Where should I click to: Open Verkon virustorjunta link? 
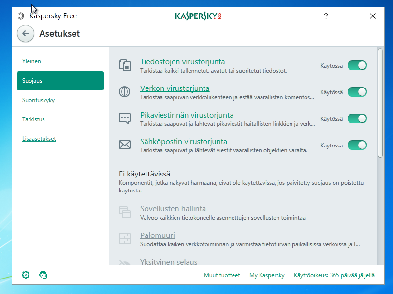tap(175, 88)
